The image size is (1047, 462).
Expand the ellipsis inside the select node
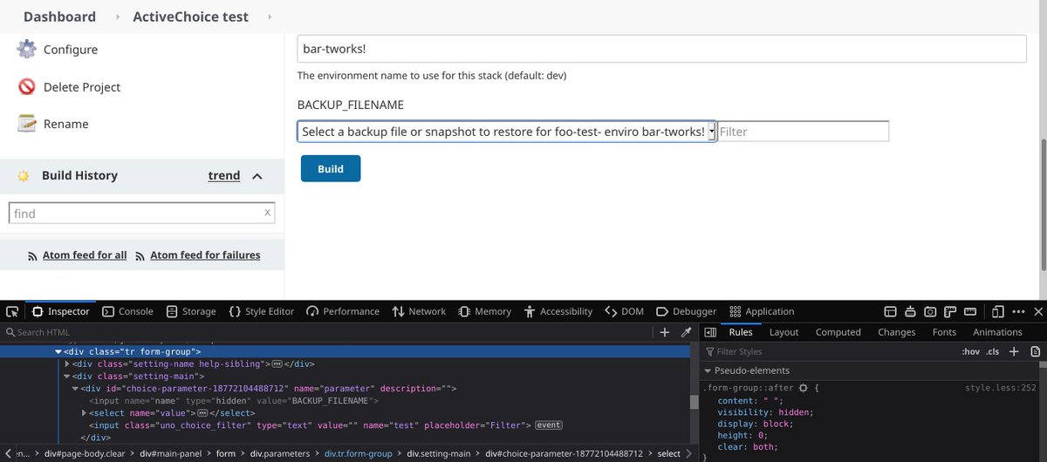point(202,412)
